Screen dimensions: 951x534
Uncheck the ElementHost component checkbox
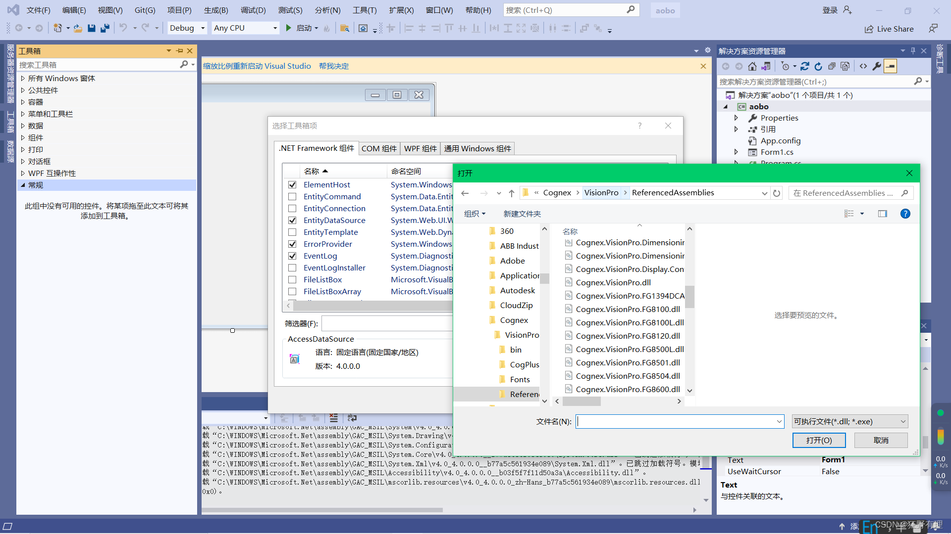[292, 184]
